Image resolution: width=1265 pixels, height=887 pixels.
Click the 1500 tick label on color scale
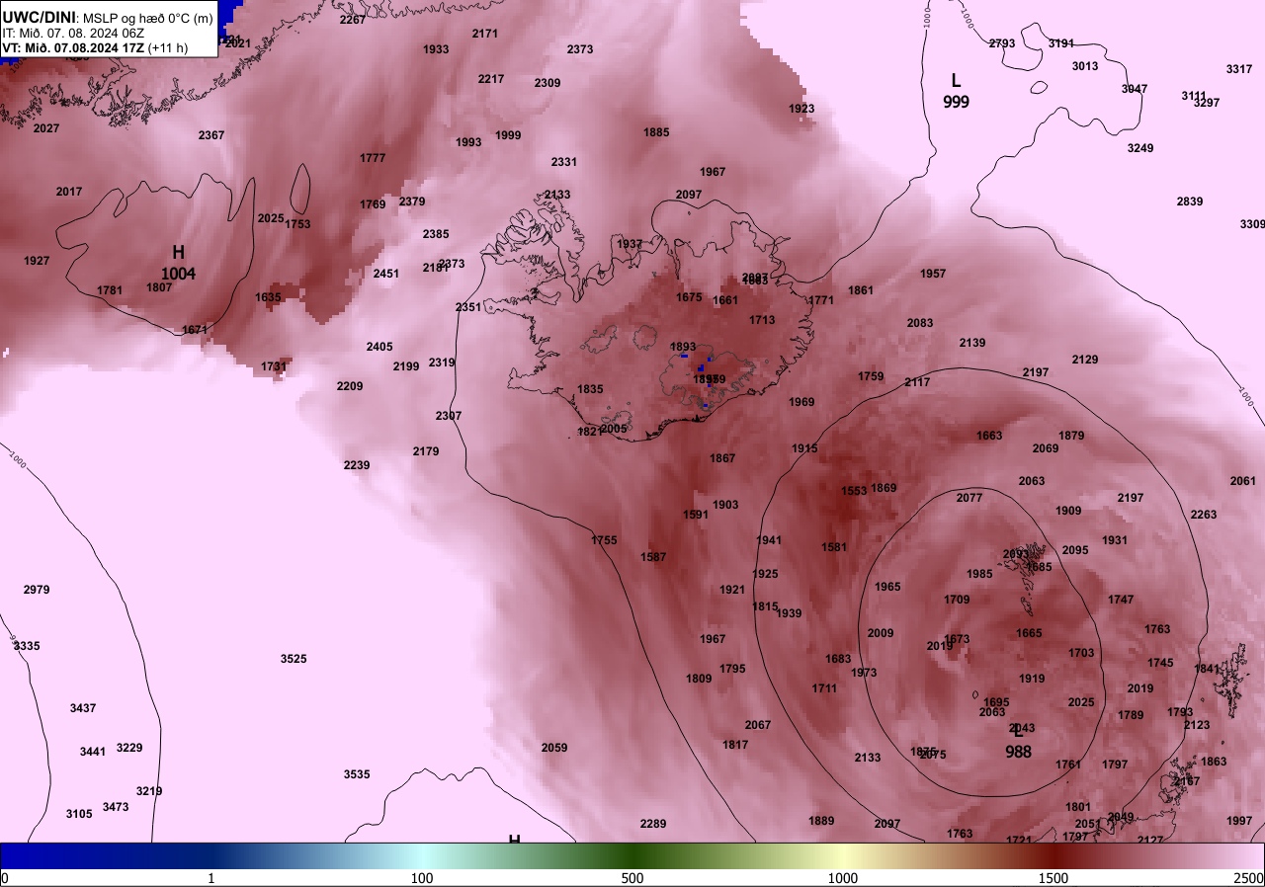(1054, 878)
